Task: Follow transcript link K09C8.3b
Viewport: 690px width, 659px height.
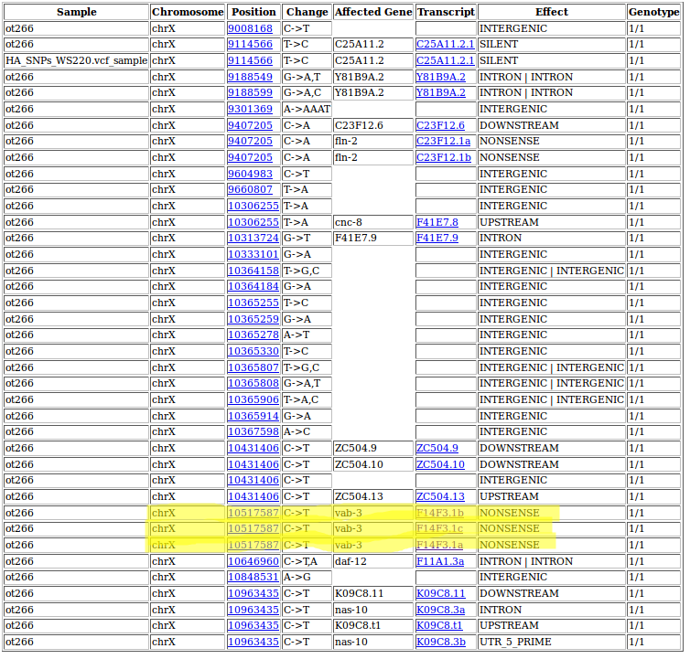Action: pos(441,641)
